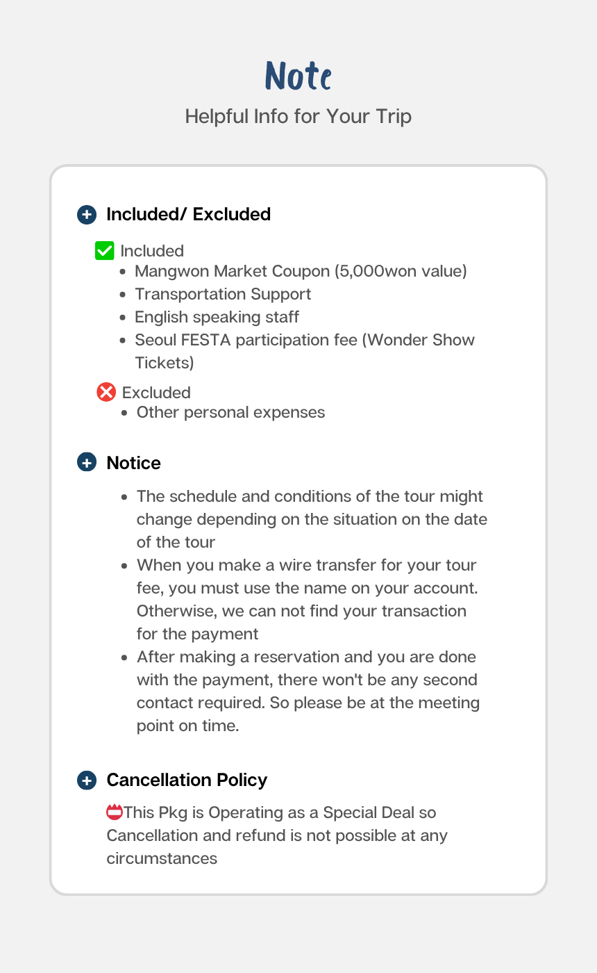
Task: Click the red X Excluded icon
Action: (106, 392)
